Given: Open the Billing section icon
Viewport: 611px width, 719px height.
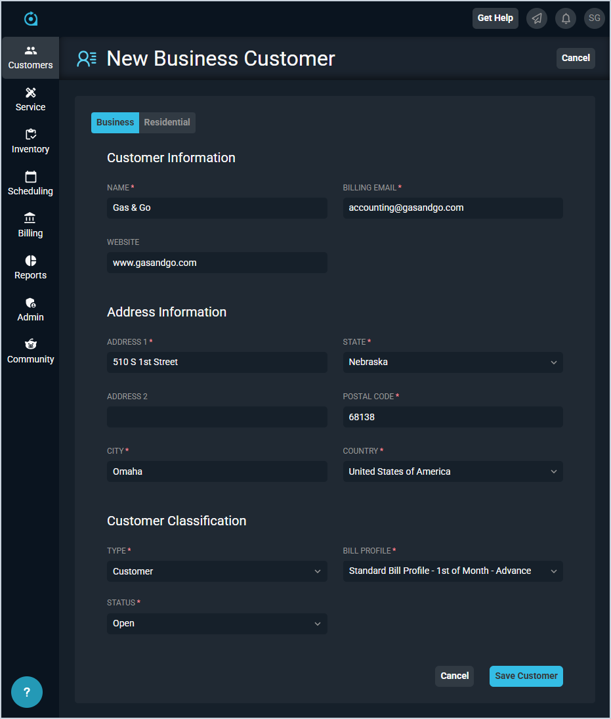Looking at the screenshot, I should coord(30,225).
